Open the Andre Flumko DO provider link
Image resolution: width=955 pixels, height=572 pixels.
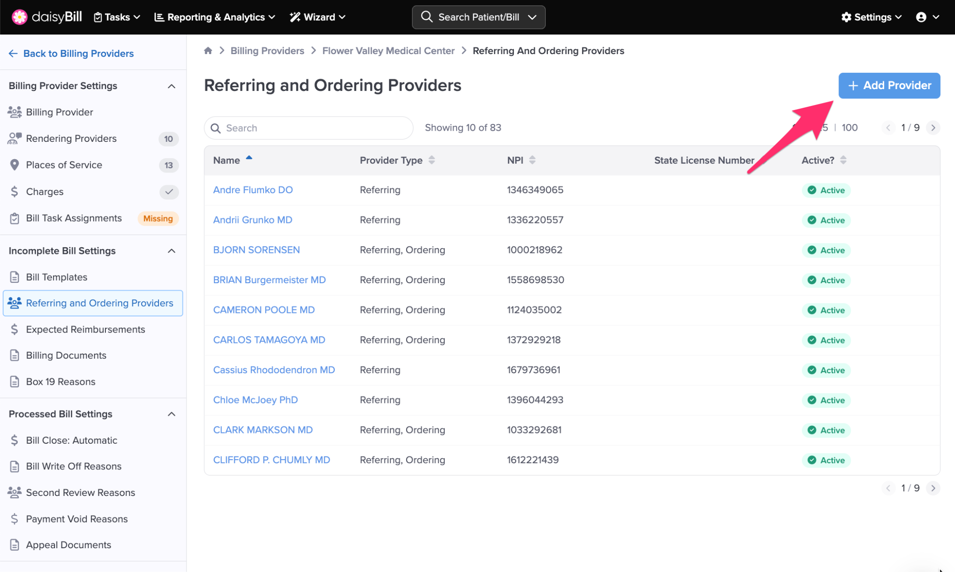coord(253,190)
